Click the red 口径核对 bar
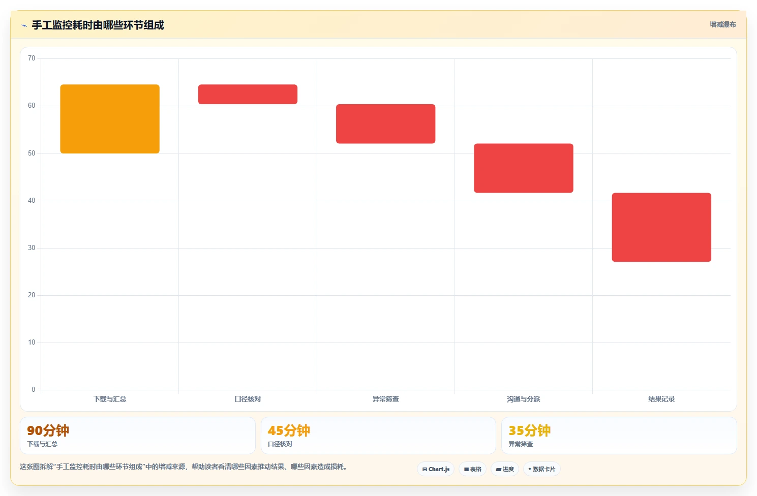The image size is (757, 496). [x=248, y=95]
